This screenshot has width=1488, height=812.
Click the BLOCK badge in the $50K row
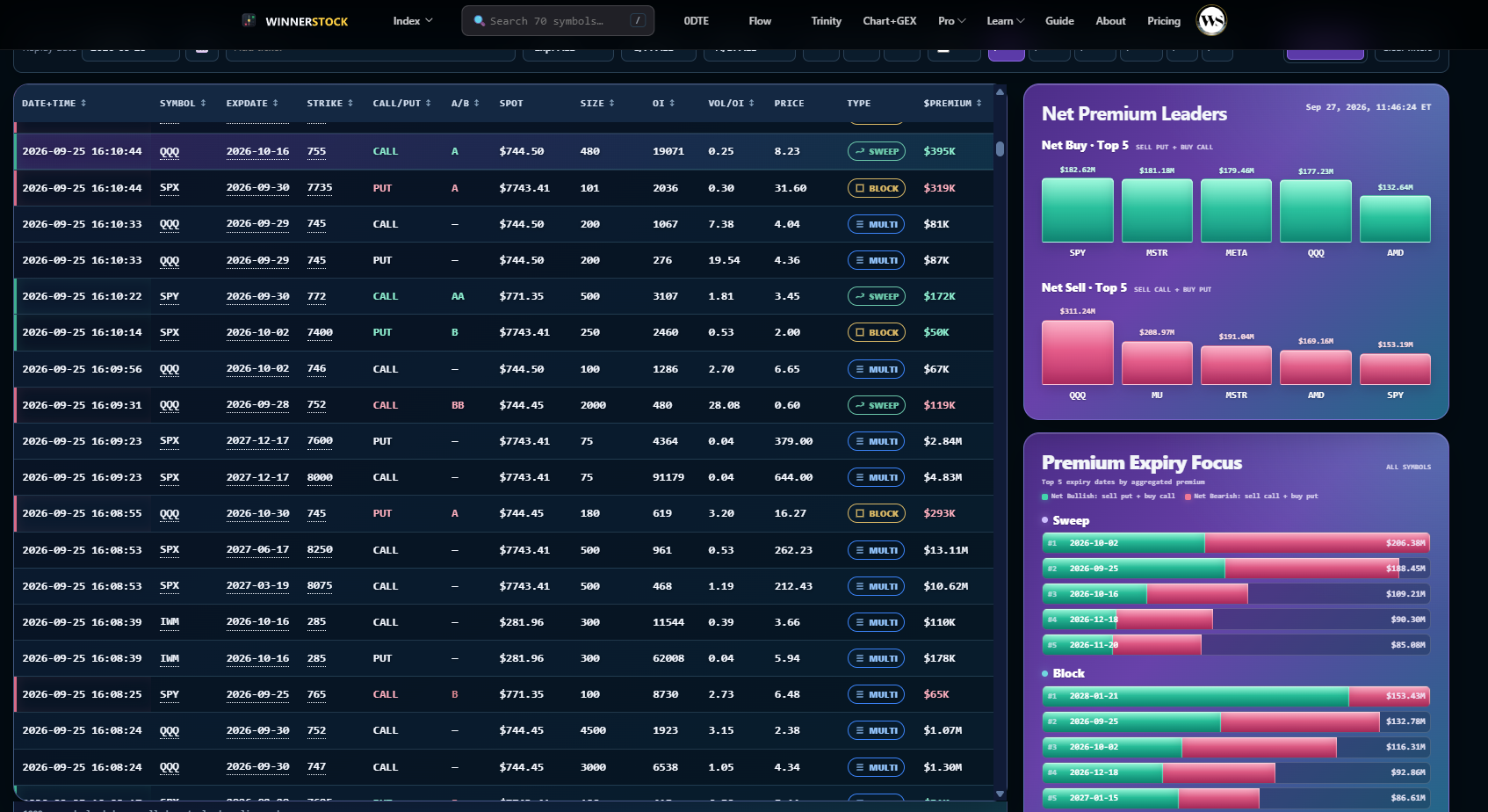pos(876,332)
